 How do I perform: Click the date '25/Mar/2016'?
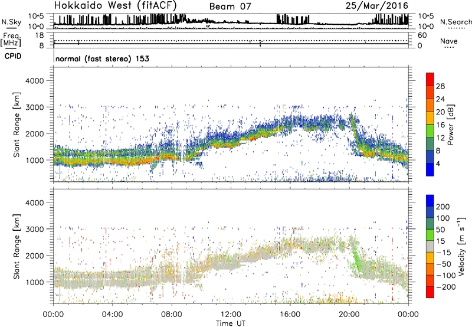point(376,5)
